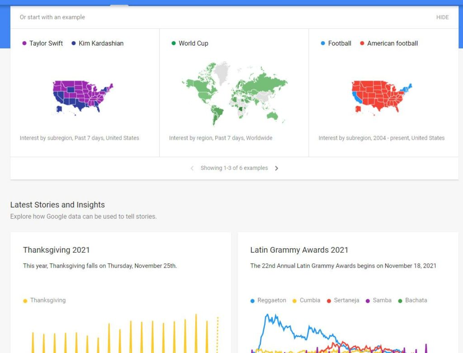Click the Reggaeton legend dot
This screenshot has width=463, height=353.
tap(252, 300)
